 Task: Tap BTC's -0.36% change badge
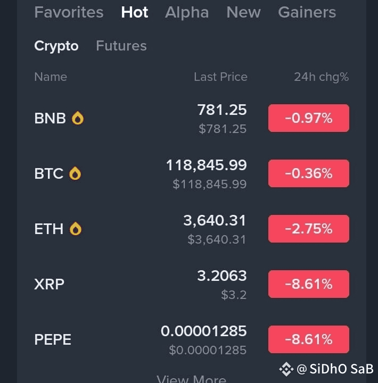pyautogui.click(x=308, y=173)
